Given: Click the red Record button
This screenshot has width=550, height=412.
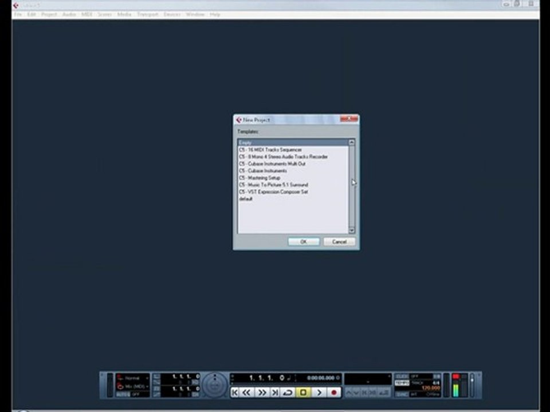Looking at the screenshot, I should point(334,393).
